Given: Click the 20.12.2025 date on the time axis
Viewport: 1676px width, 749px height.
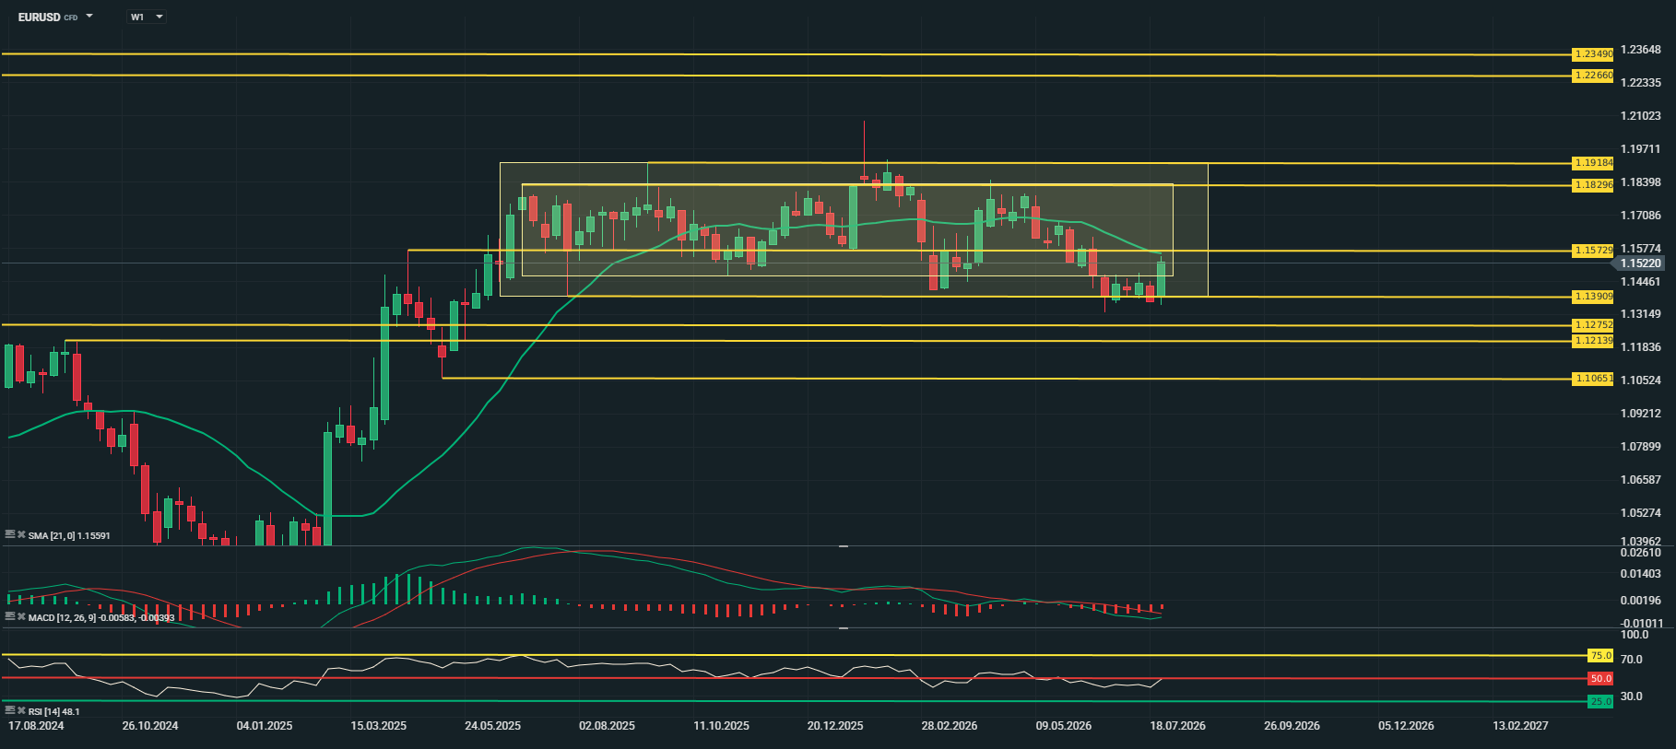Looking at the screenshot, I should [835, 726].
